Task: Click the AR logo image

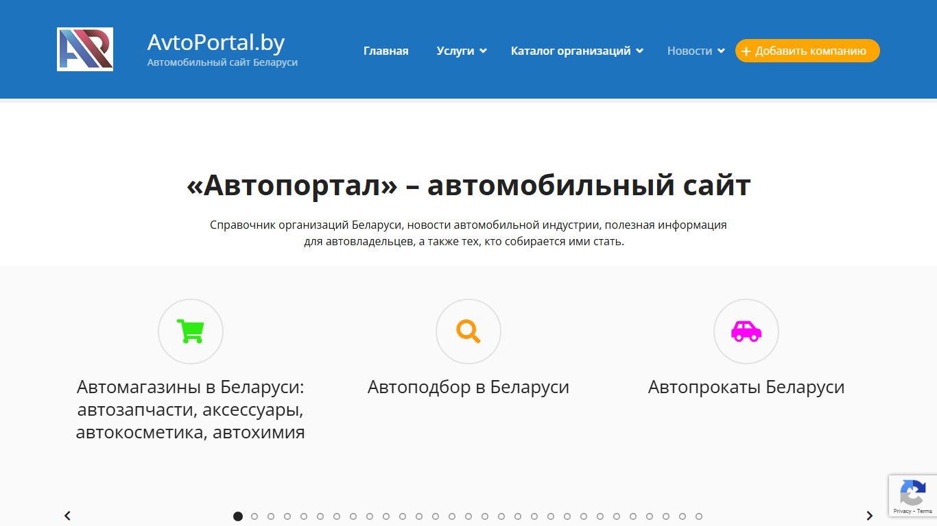Action: pos(85,49)
